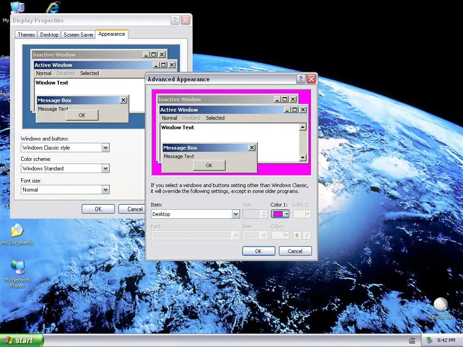This screenshot has height=347, width=463.
Task: Click the keyboard icon on taskbar
Action: pyautogui.click(x=412, y=341)
